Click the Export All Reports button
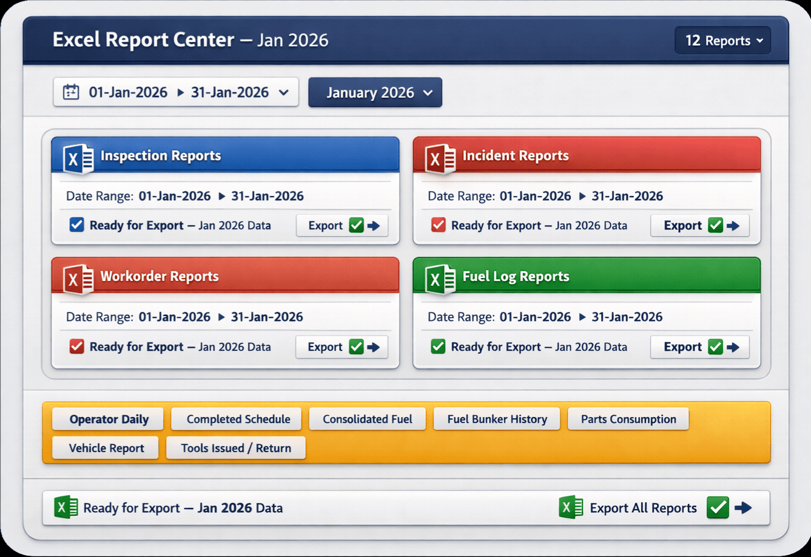This screenshot has width=811, height=557. pyautogui.click(x=644, y=508)
